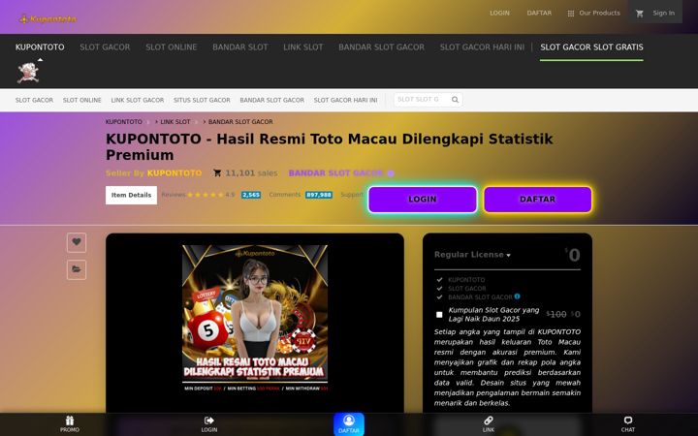698x436 pixels.
Task: Click the star rating under the title
Action: pyautogui.click(x=205, y=195)
